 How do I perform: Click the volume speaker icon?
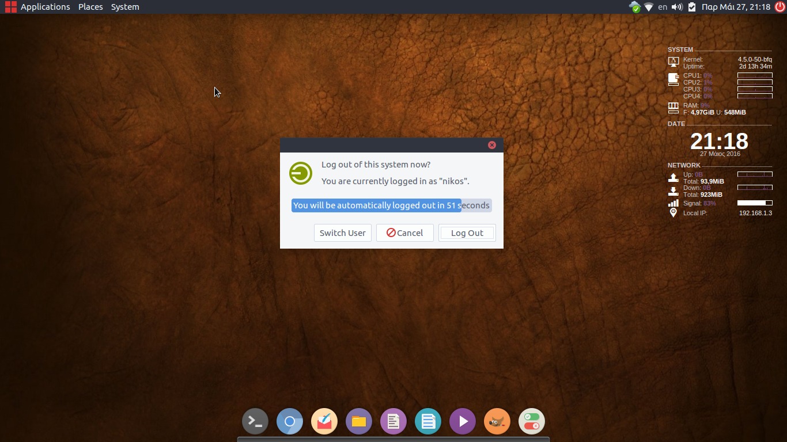pos(677,7)
